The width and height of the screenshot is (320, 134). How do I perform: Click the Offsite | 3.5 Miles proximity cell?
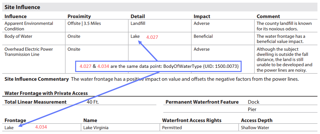click(84, 23)
